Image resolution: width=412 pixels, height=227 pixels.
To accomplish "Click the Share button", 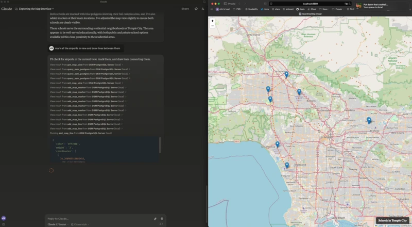I will [x=185, y=9].
